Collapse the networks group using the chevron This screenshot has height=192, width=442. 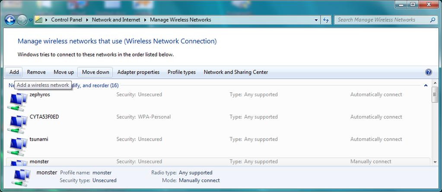click(x=426, y=85)
